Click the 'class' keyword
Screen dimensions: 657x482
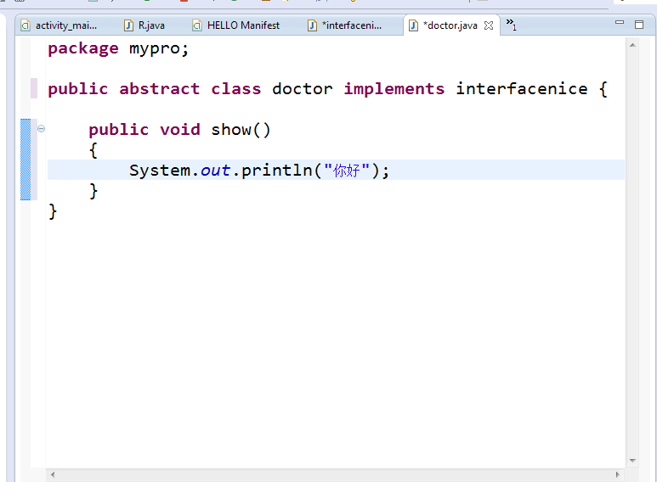click(x=236, y=89)
